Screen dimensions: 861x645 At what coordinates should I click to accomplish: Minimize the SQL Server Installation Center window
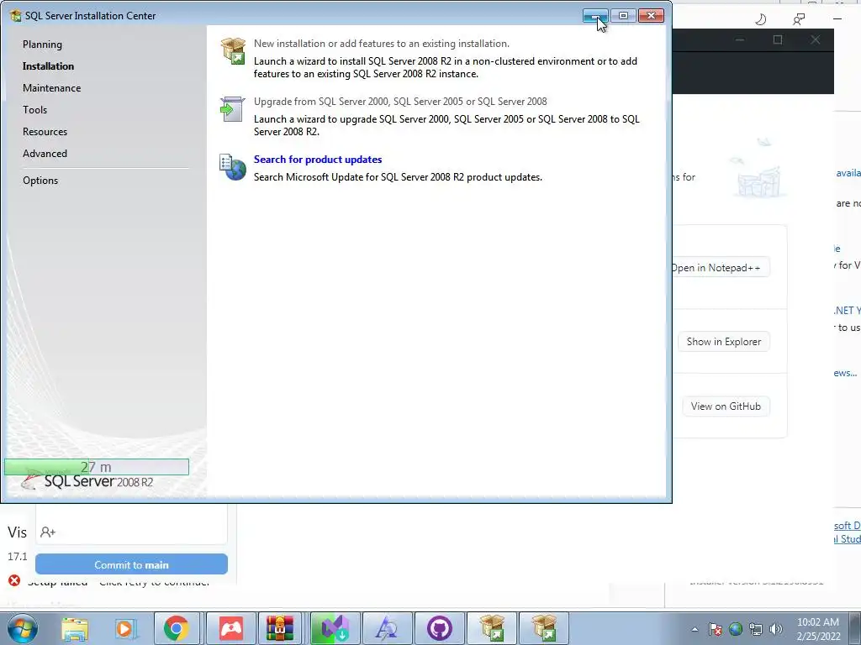coord(595,16)
